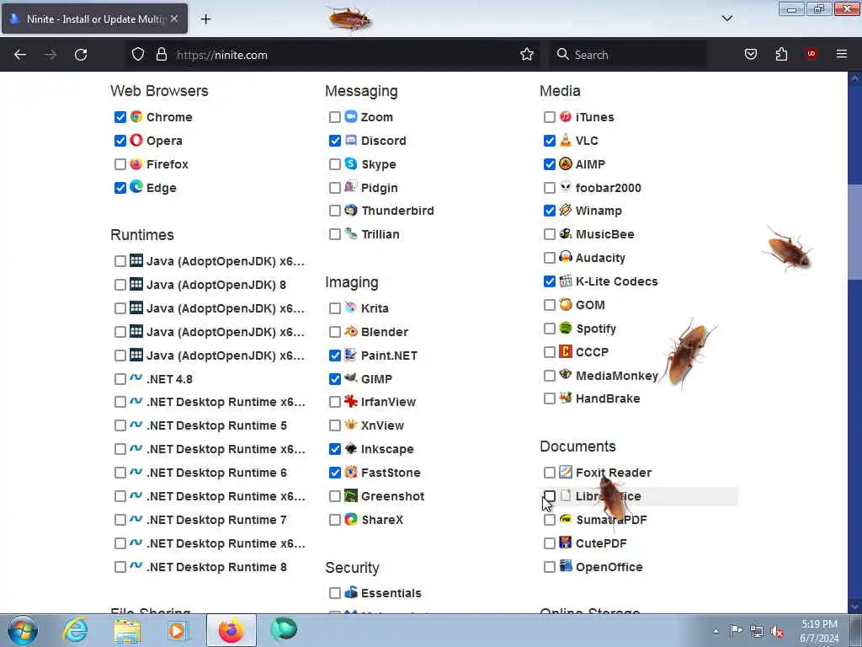Click the foobar2000 label

coord(608,188)
